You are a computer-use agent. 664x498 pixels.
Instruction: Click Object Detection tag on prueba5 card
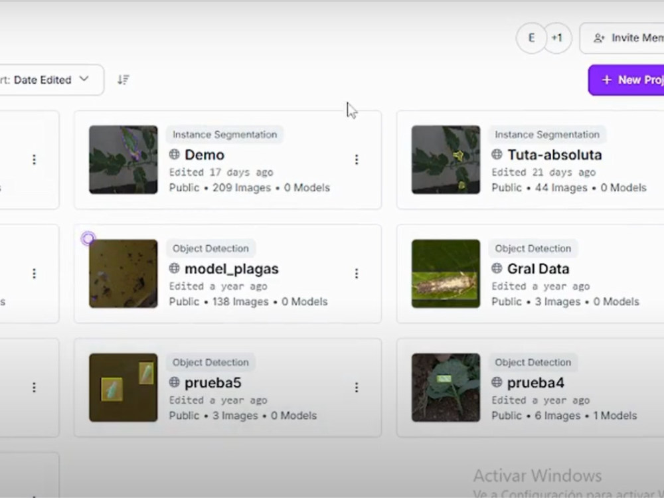pos(210,363)
